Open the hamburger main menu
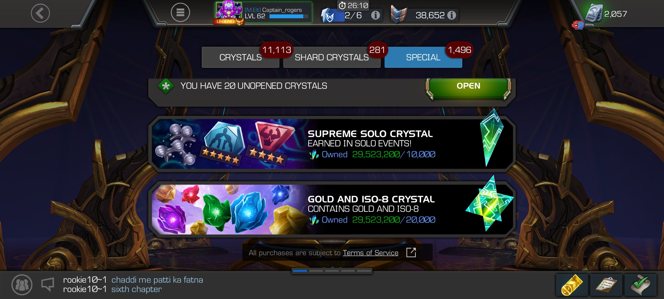Image resolution: width=664 pixels, height=299 pixels. coord(180,12)
